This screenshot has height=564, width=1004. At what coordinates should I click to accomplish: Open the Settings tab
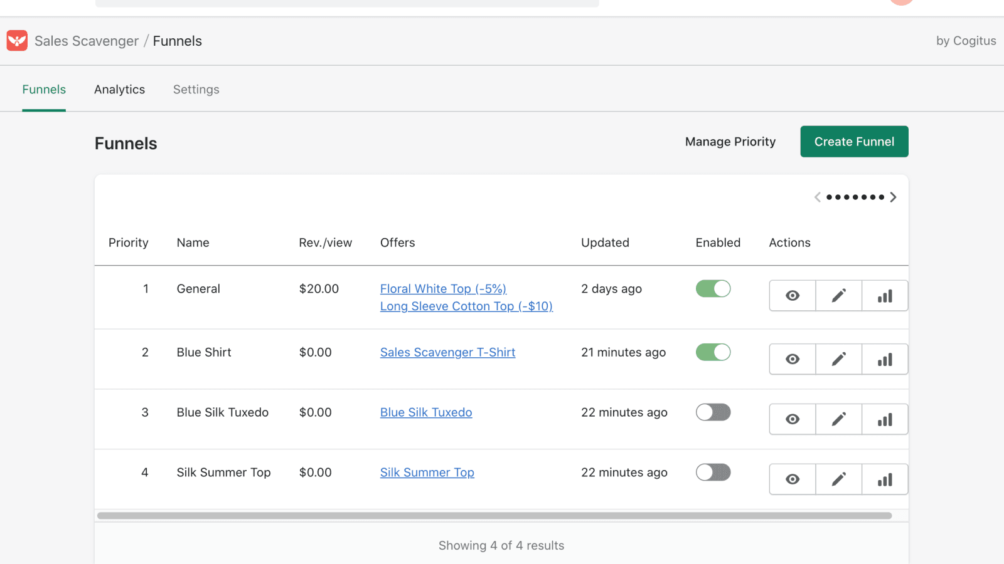click(196, 89)
